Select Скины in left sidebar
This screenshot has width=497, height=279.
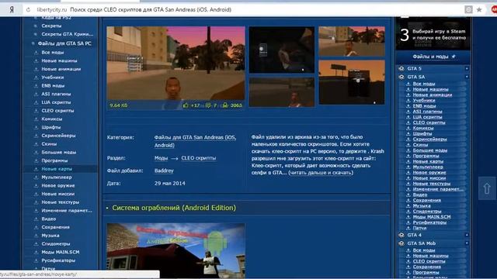click(x=49, y=144)
